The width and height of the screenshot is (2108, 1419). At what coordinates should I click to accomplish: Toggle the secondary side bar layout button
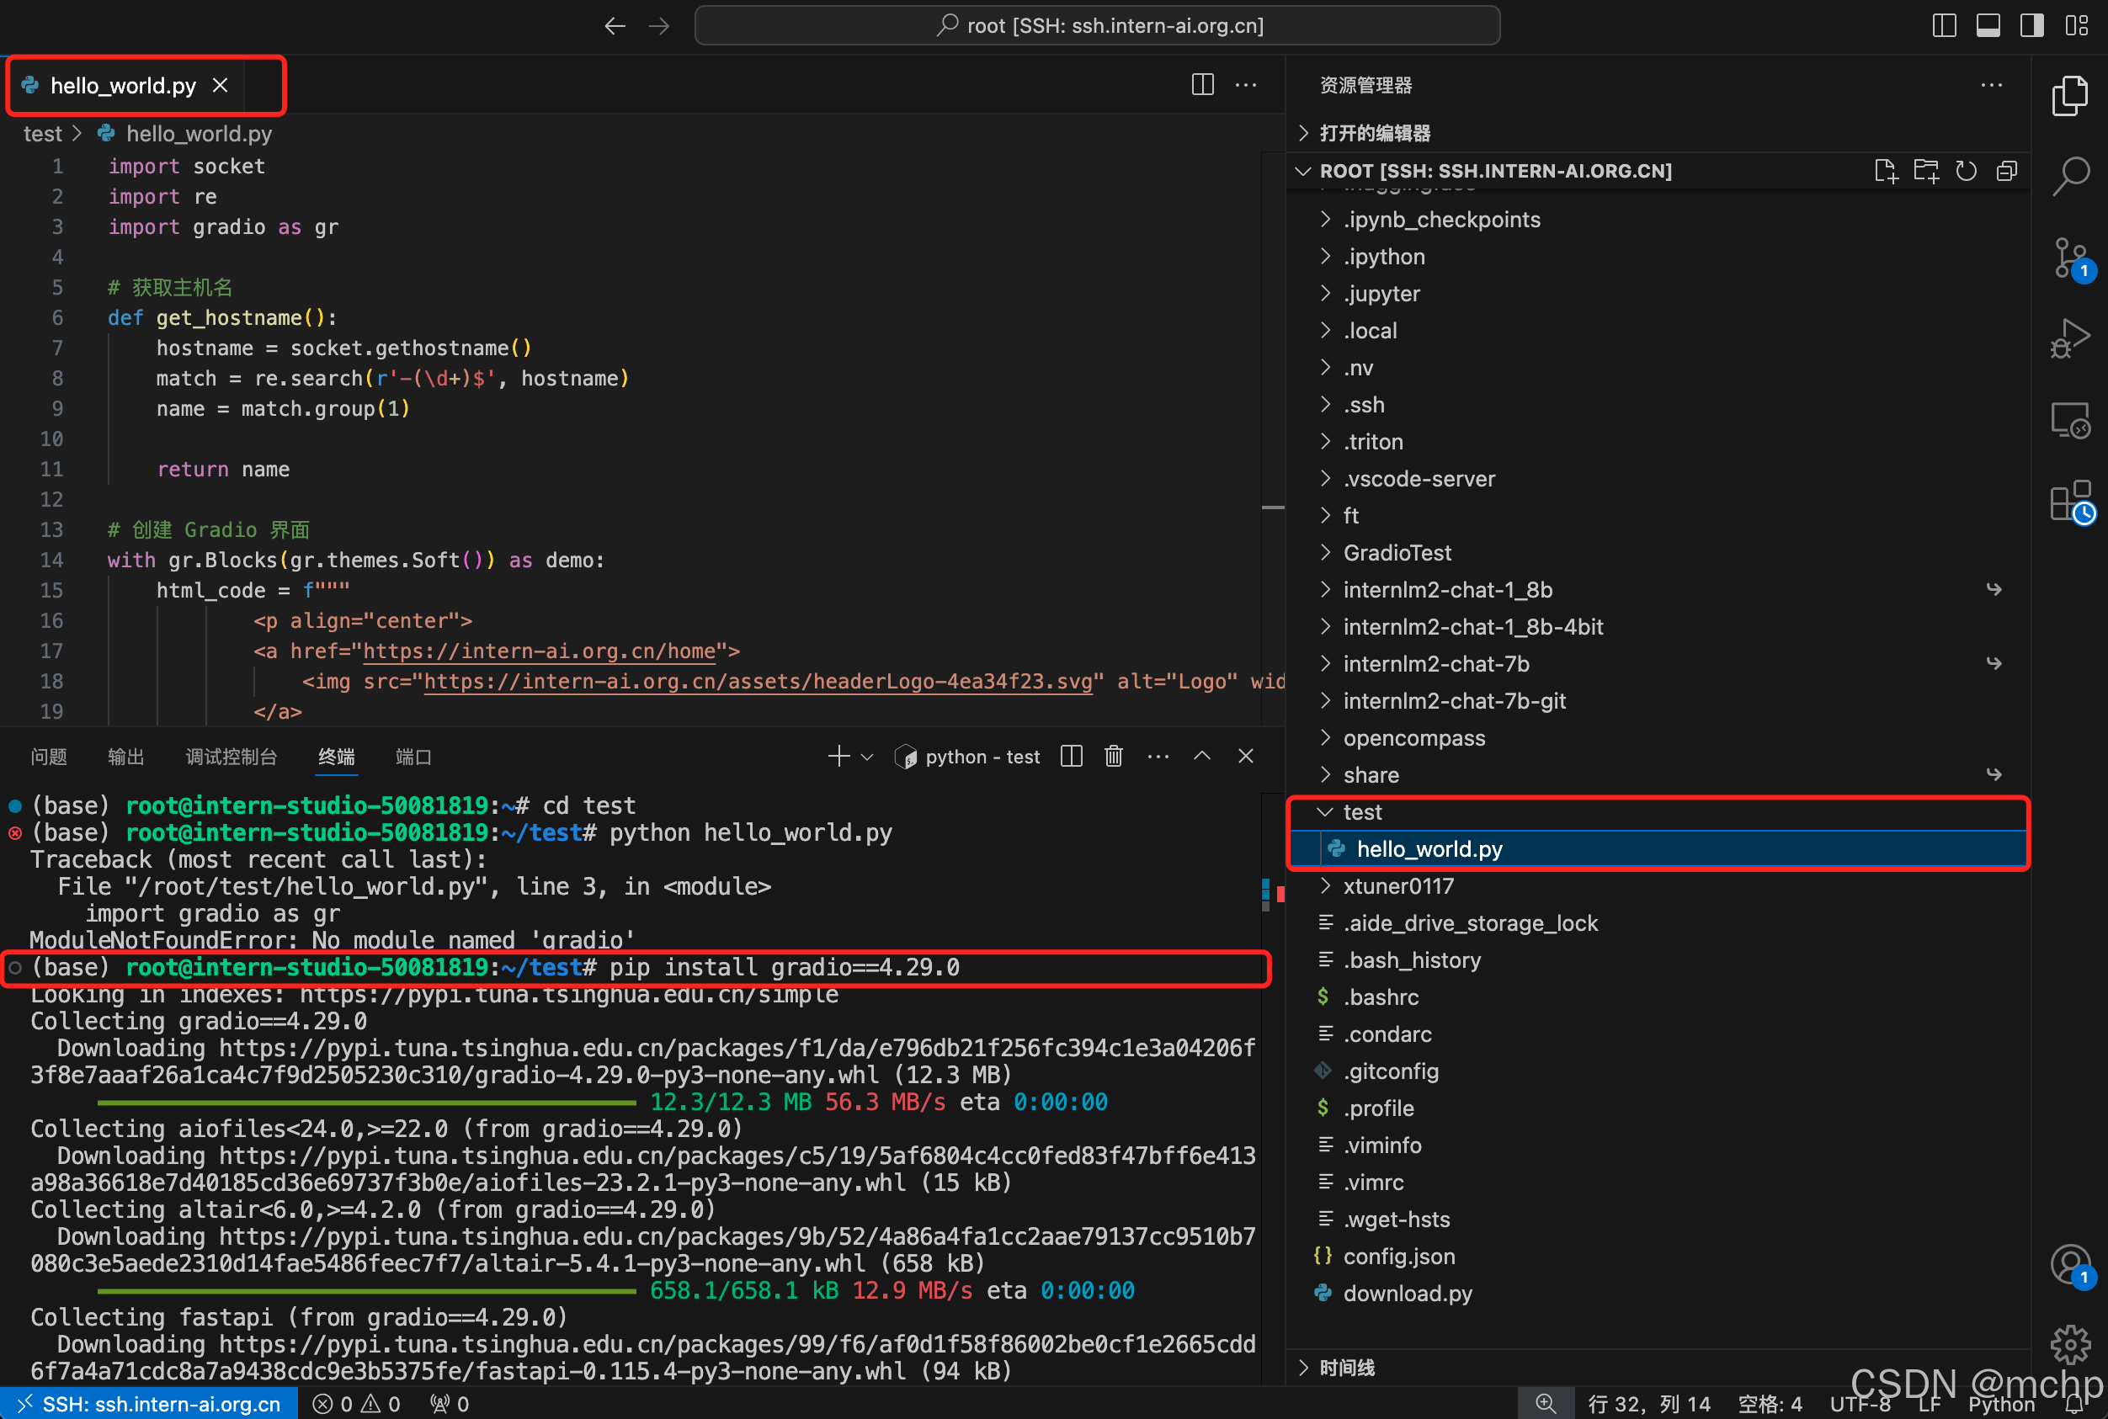[x=2032, y=25]
